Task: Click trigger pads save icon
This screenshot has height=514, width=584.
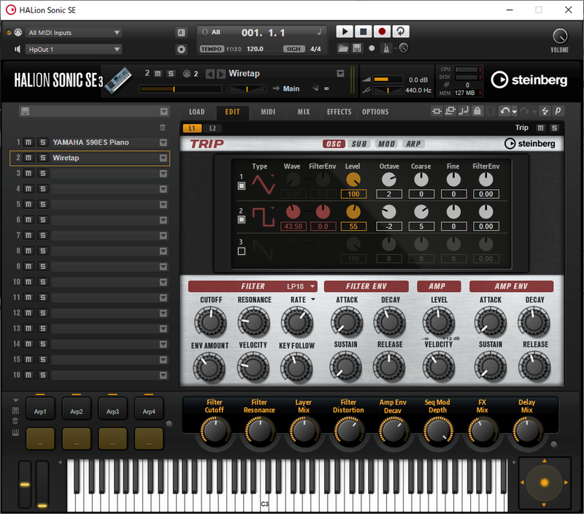Action: point(15,411)
